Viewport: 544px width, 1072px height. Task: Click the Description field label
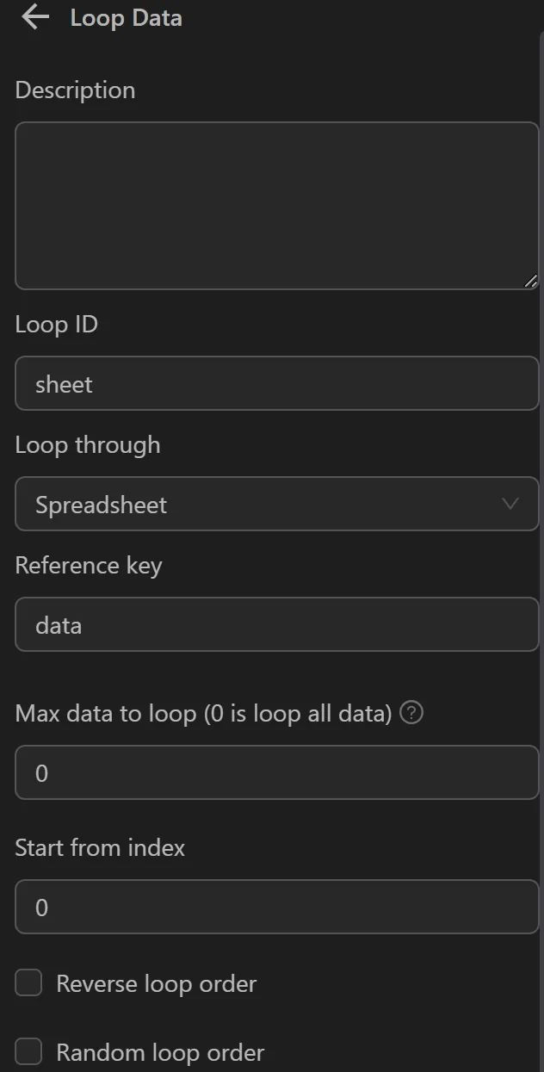click(75, 90)
